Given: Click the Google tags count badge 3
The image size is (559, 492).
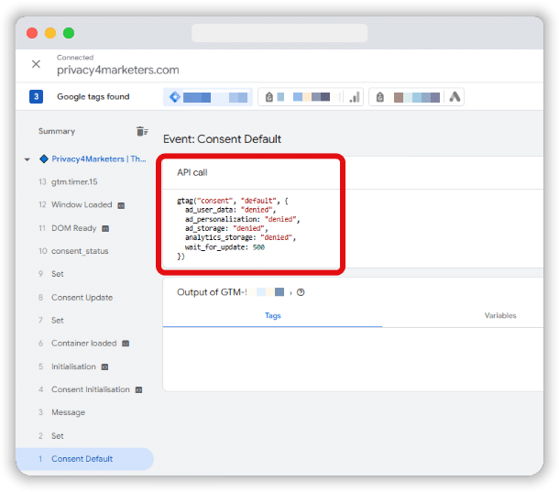Looking at the screenshot, I should point(36,96).
